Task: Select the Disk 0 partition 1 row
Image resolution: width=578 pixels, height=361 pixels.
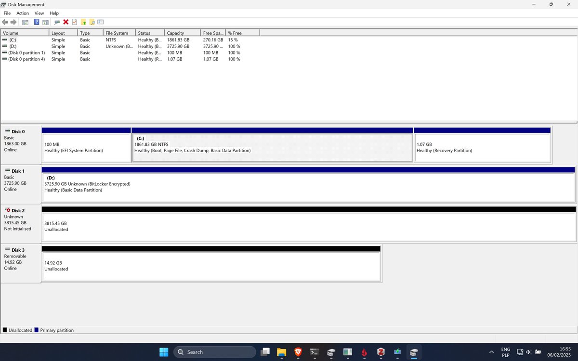Action: coord(130,52)
